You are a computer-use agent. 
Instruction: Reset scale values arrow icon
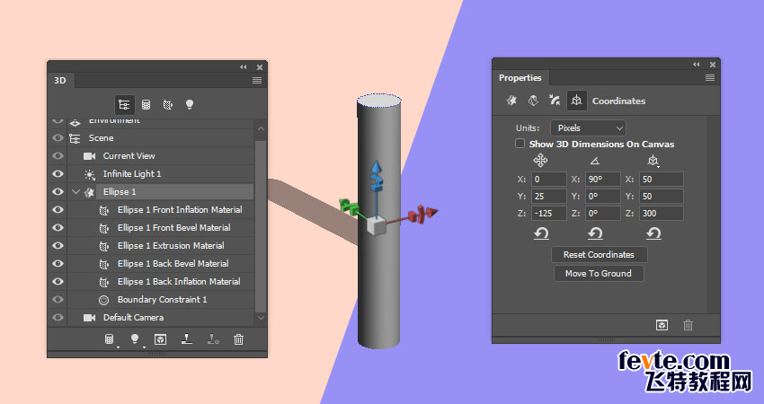pyautogui.click(x=653, y=233)
